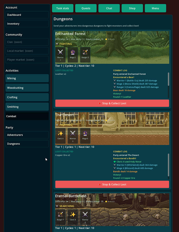Click 'Encountered a Bear!' log line
The height and width of the screenshot is (232, 179).
(x=124, y=77)
